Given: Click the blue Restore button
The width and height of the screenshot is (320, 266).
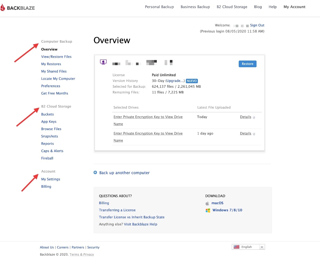Looking at the screenshot, I should tap(247, 64).
